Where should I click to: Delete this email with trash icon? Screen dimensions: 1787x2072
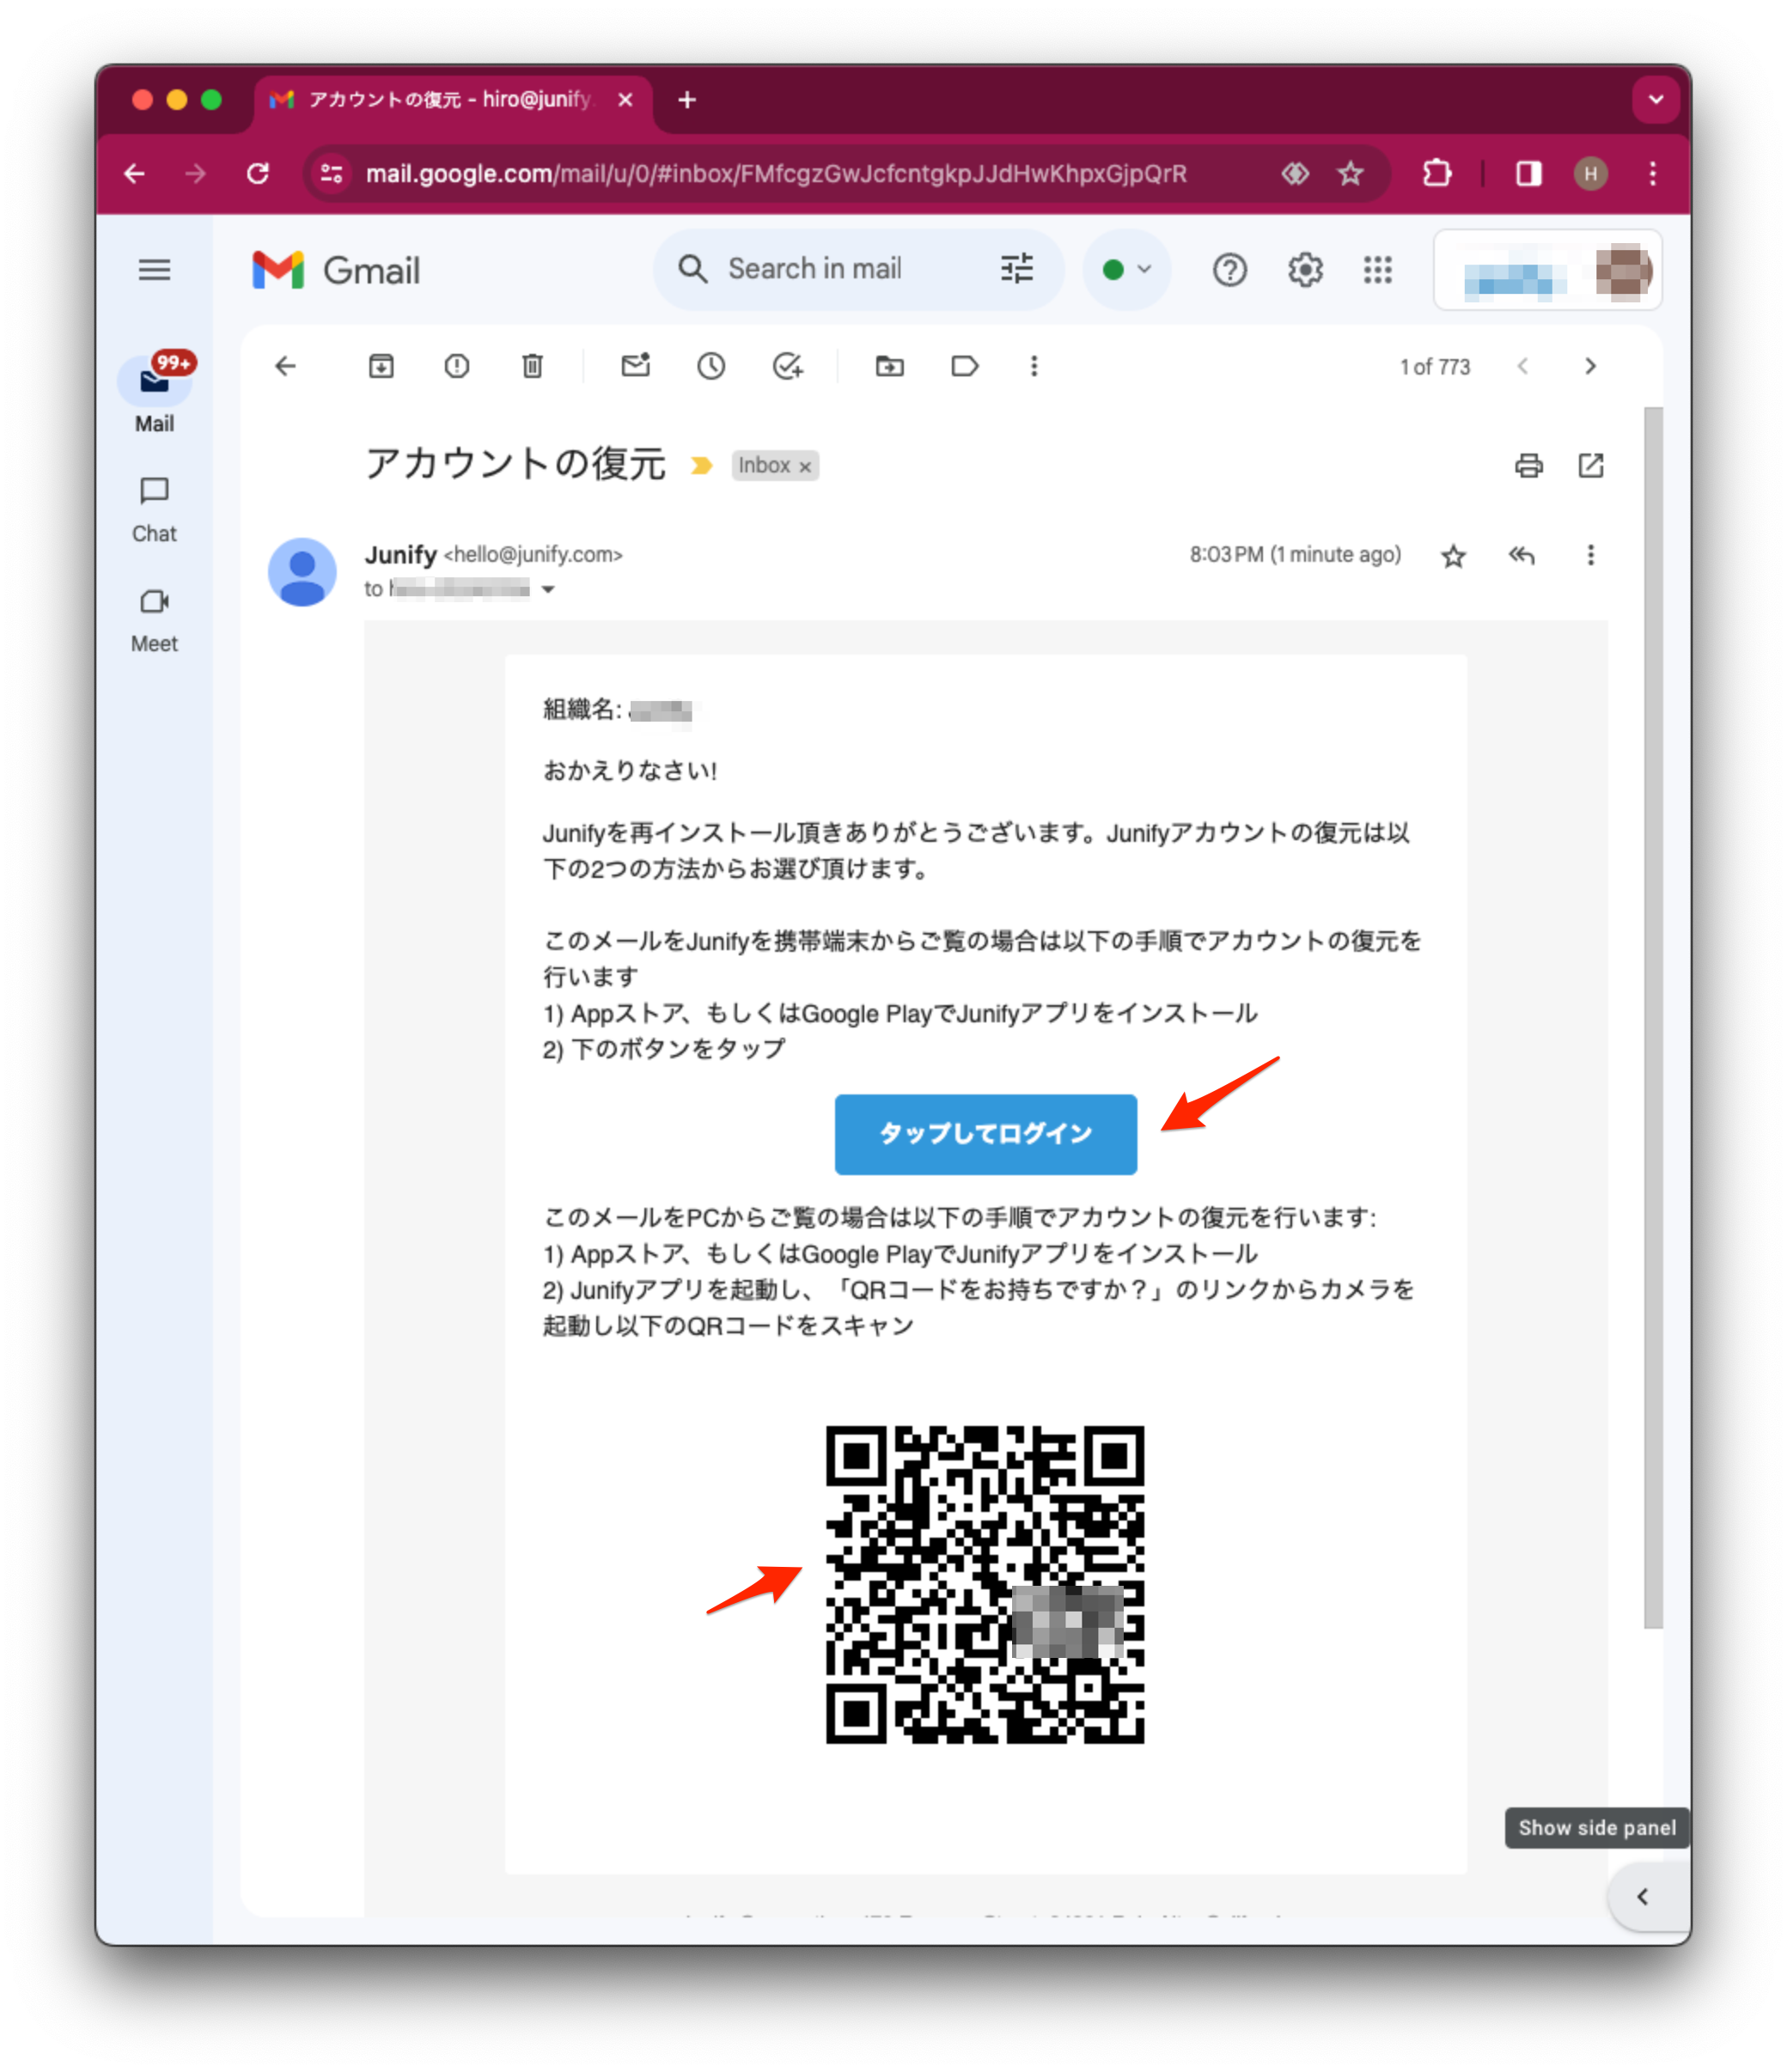click(533, 367)
